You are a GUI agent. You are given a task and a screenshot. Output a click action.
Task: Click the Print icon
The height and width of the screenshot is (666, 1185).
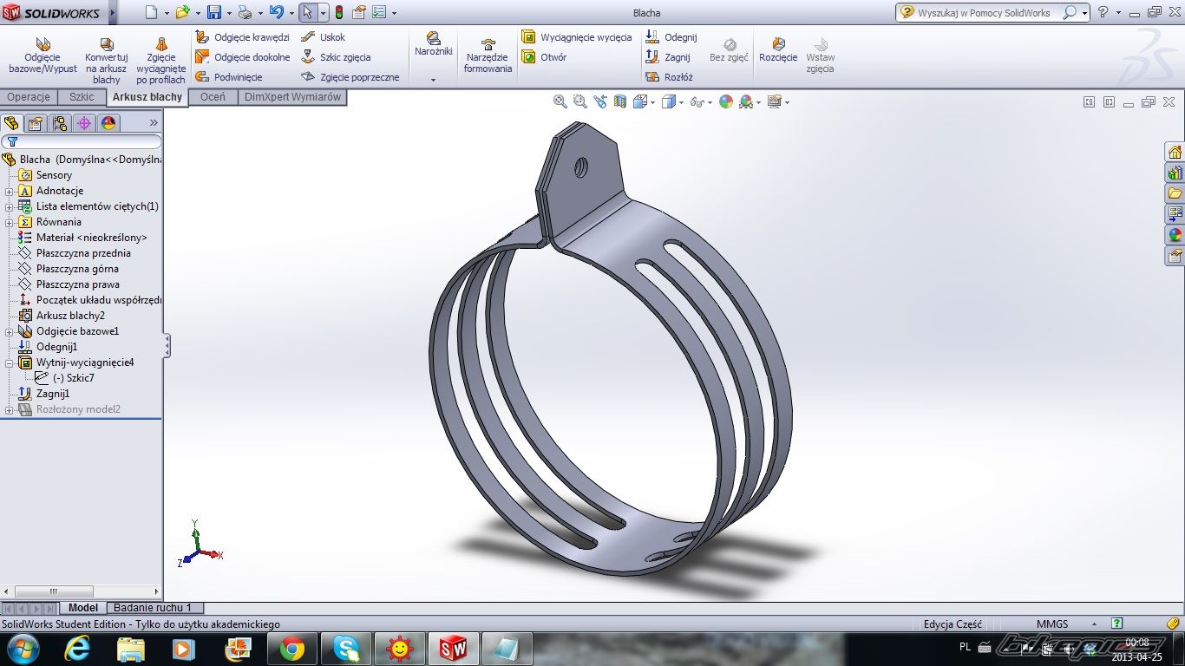point(245,12)
